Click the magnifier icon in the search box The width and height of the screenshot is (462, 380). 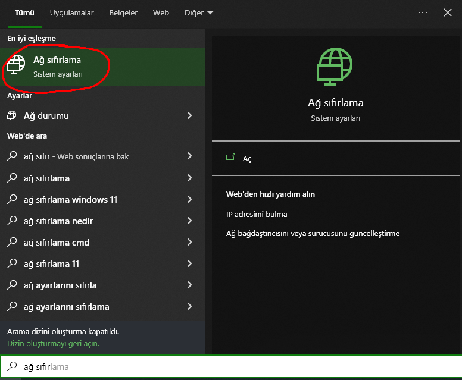point(12,366)
